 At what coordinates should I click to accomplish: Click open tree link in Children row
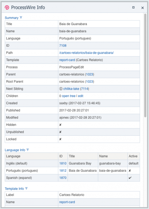(69, 96)
